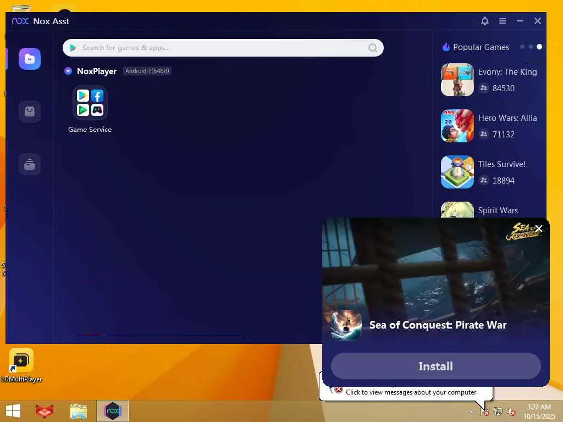Open Evony: The King game thumbnail
This screenshot has height=422, width=563.
click(457, 80)
